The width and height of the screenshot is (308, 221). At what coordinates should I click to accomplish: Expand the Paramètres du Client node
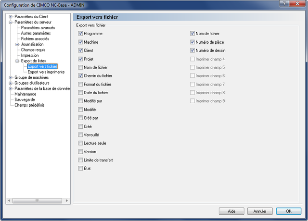pos(11,17)
